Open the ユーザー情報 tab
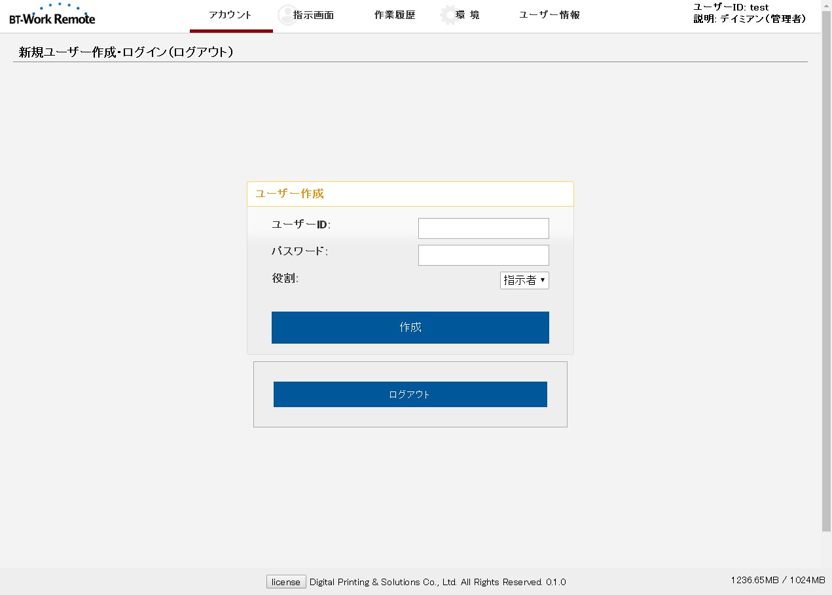 pyautogui.click(x=549, y=15)
